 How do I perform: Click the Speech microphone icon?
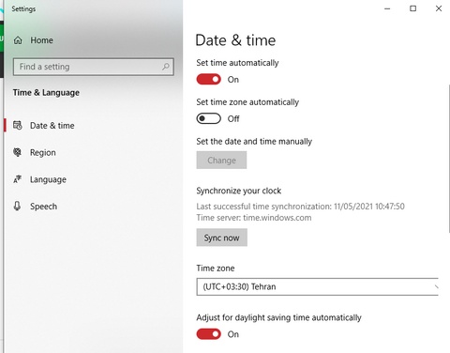[18, 206]
